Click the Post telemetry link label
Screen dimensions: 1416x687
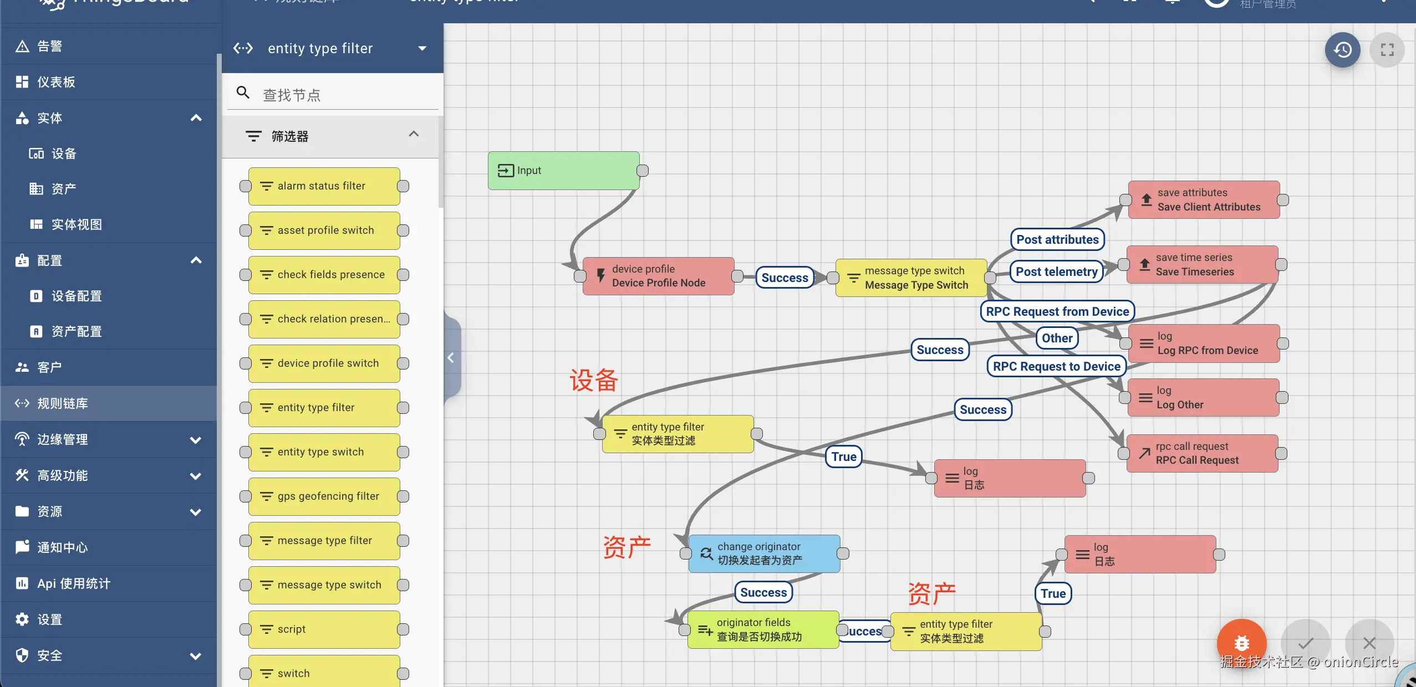pos(1056,271)
